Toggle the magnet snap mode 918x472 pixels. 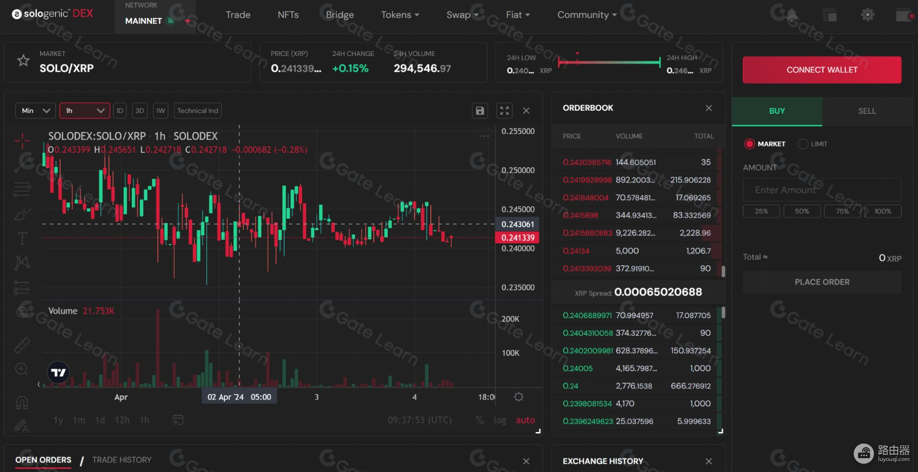pyautogui.click(x=22, y=403)
